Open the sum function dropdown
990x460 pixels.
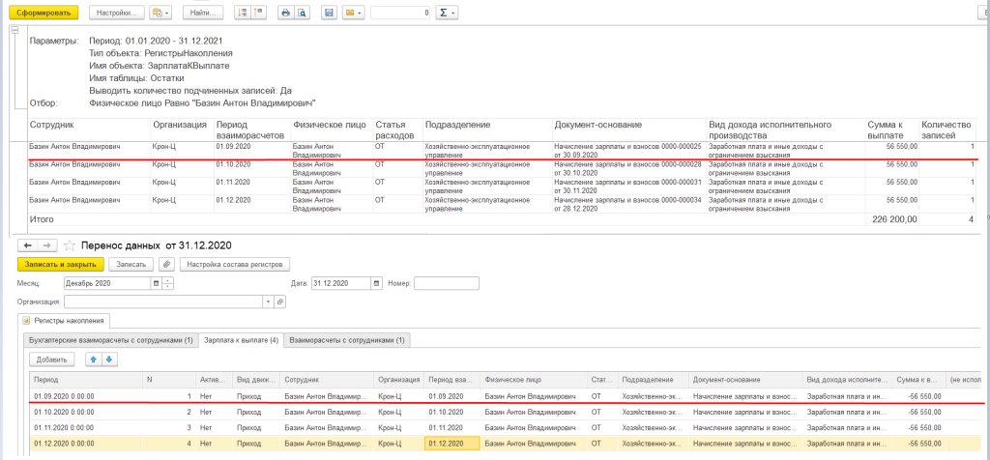pyautogui.click(x=448, y=13)
